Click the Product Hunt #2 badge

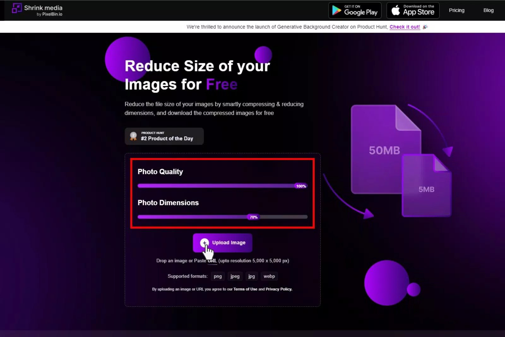click(164, 136)
